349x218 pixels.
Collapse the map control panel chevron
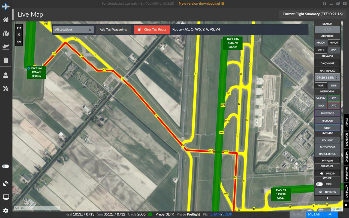(327, 198)
